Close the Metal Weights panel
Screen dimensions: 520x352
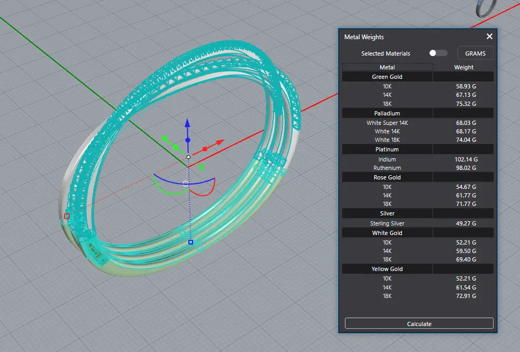tap(489, 37)
